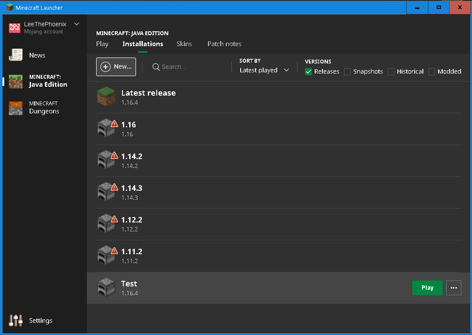Open the Sort by Latest played dropdown
The height and width of the screenshot is (335, 472).
pos(264,70)
